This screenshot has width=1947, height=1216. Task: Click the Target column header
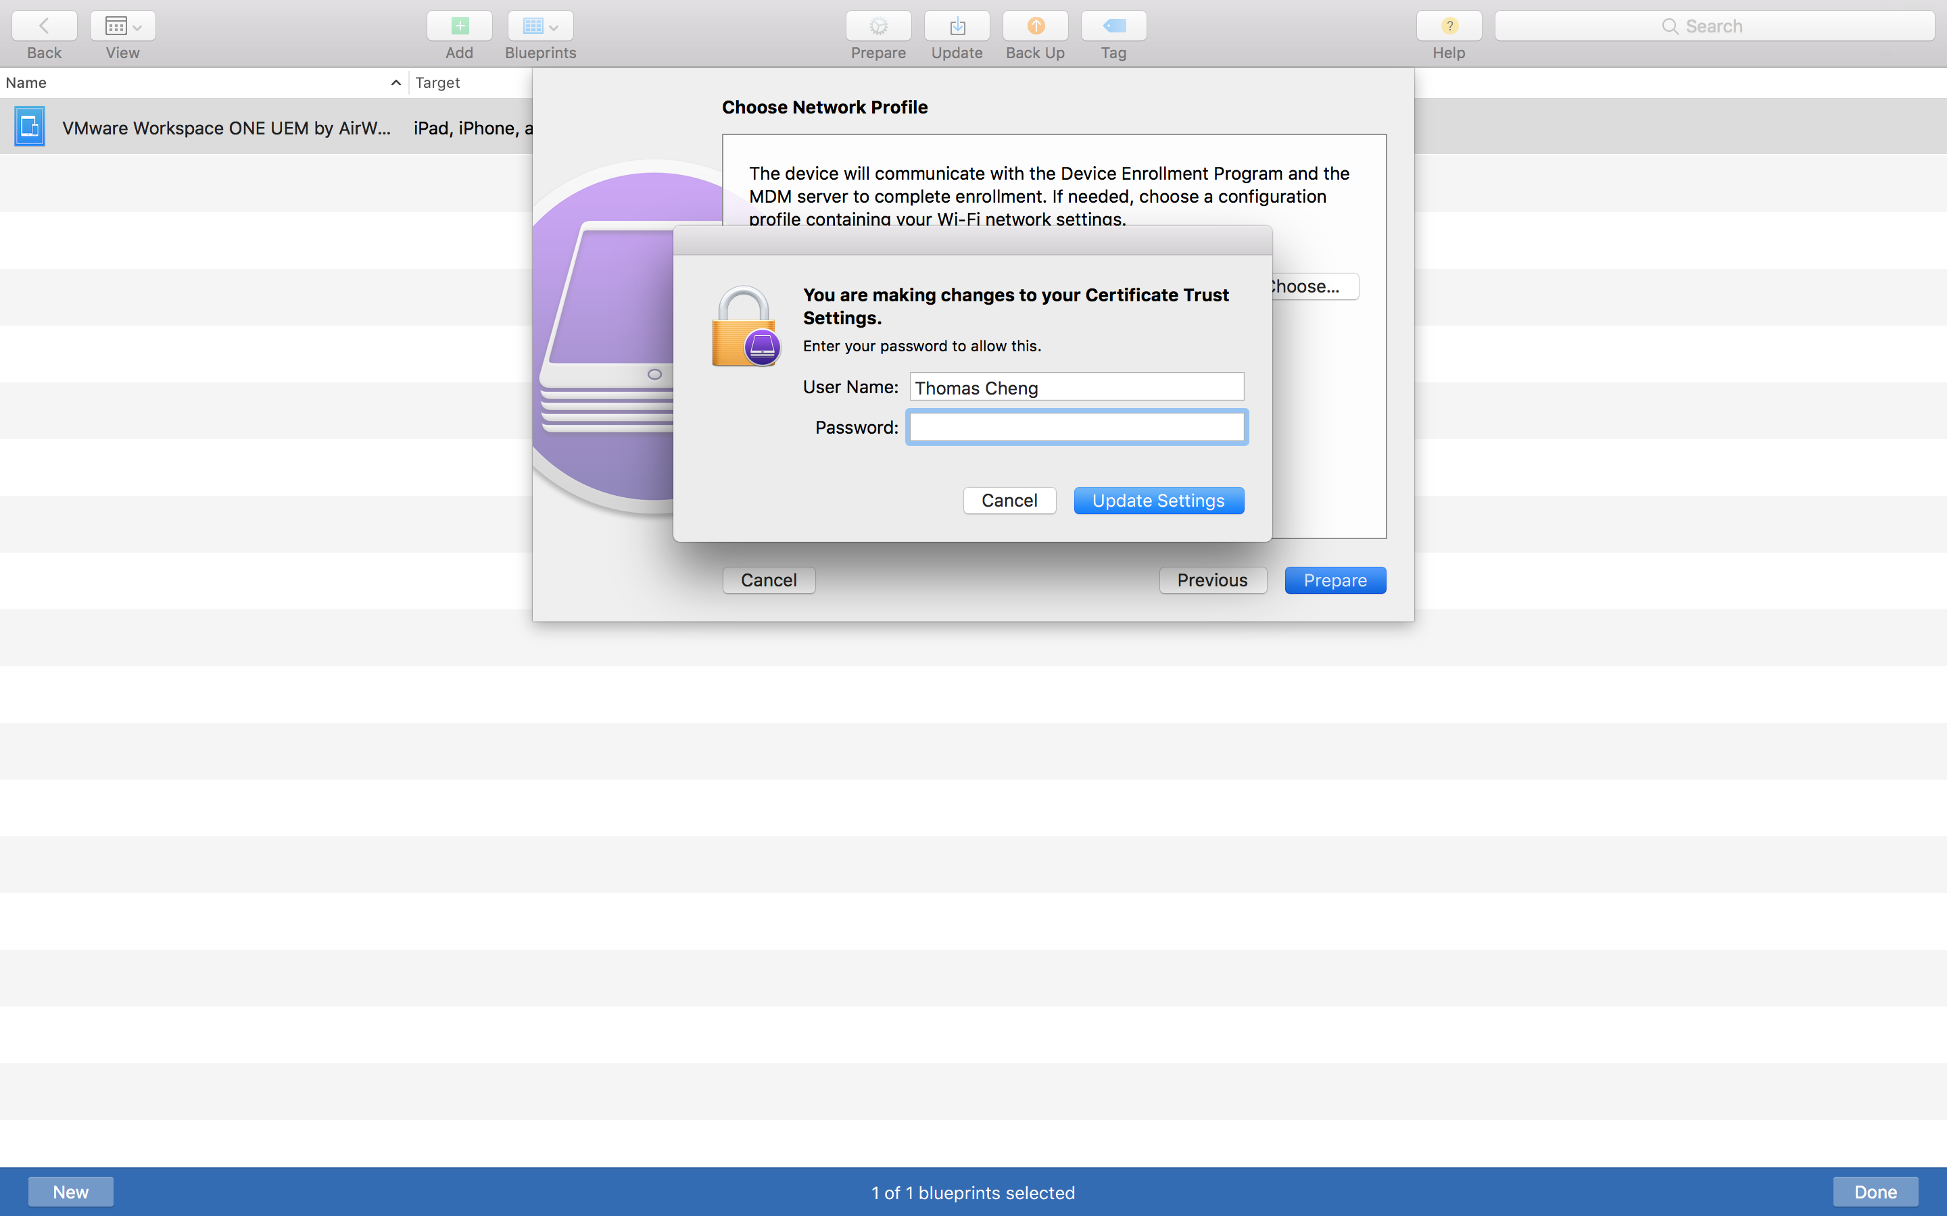point(437,83)
